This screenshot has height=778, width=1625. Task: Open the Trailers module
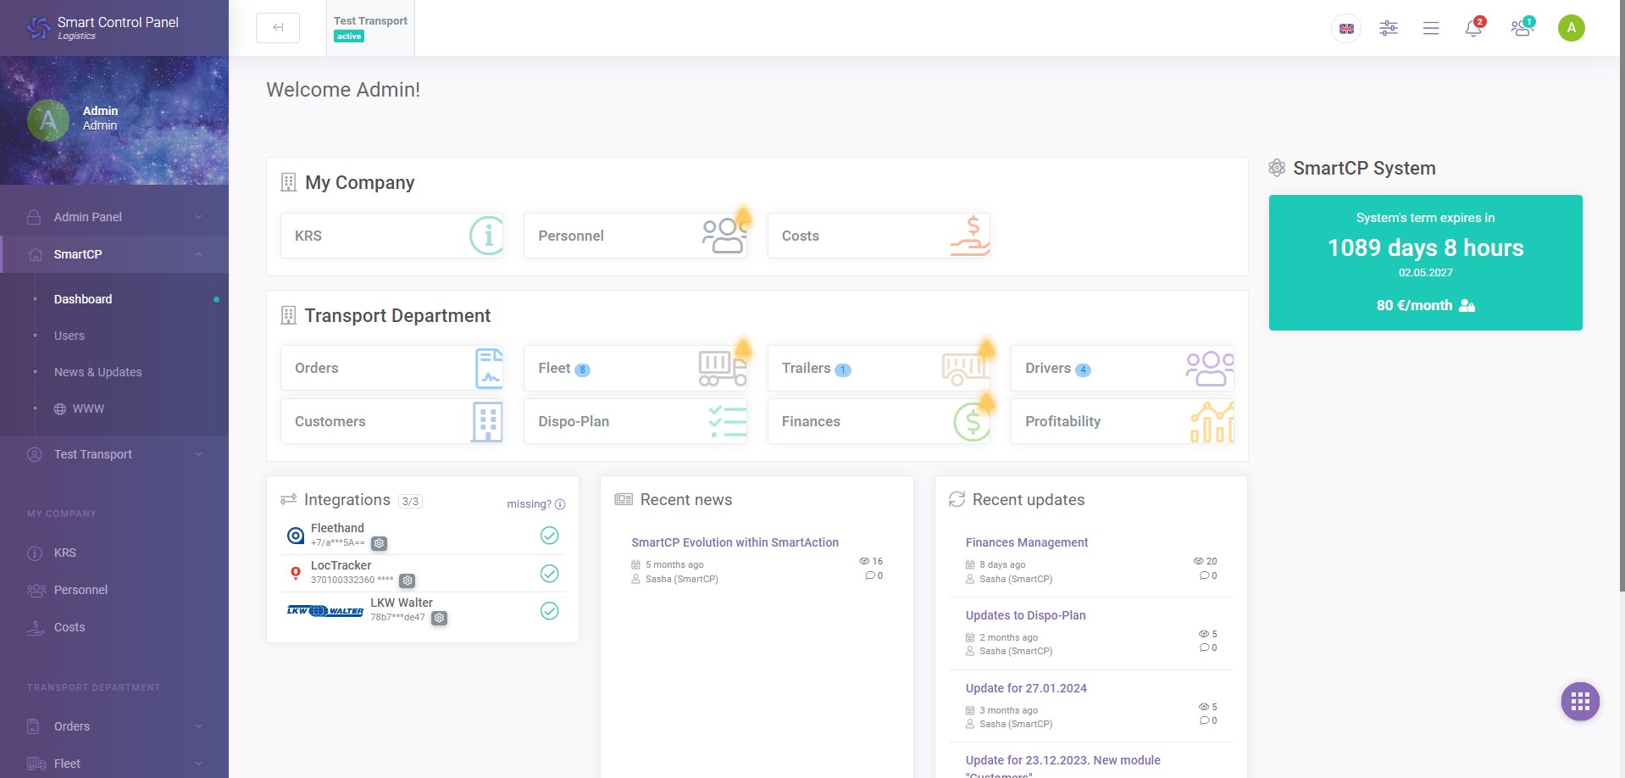click(878, 368)
